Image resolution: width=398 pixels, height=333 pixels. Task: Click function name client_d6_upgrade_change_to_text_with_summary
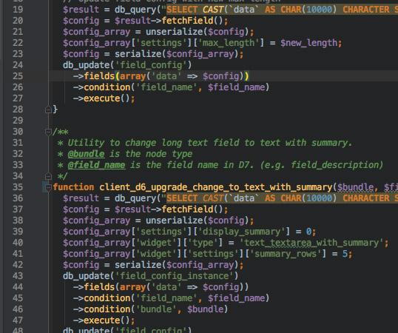(x=216, y=187)
